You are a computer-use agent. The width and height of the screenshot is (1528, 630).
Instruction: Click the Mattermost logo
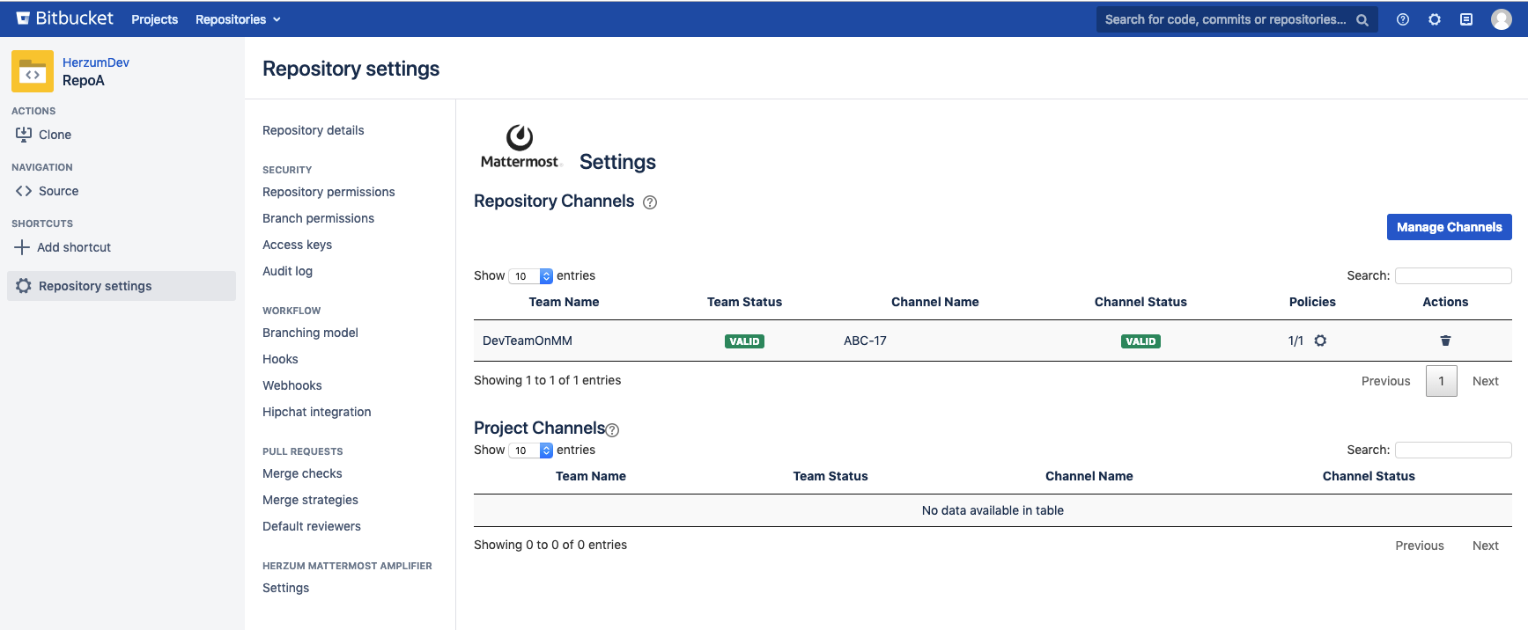(520, 147)
